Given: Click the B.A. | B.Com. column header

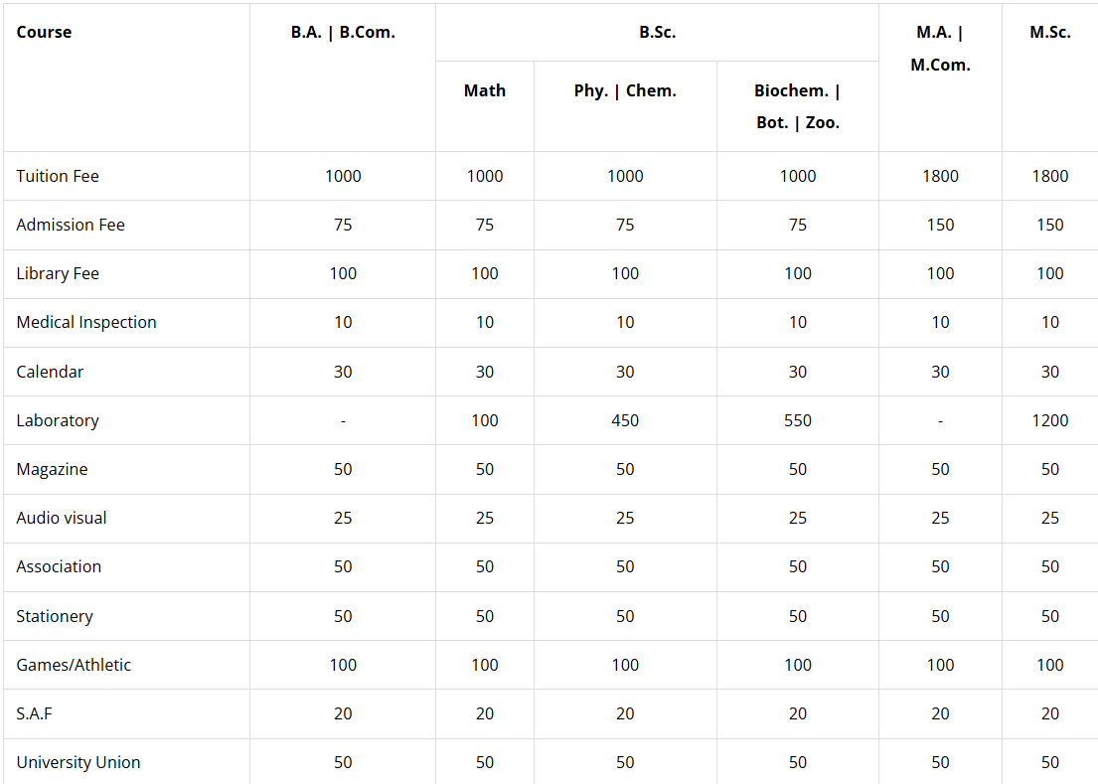Looking at the screenshot, I should [343, 32].
